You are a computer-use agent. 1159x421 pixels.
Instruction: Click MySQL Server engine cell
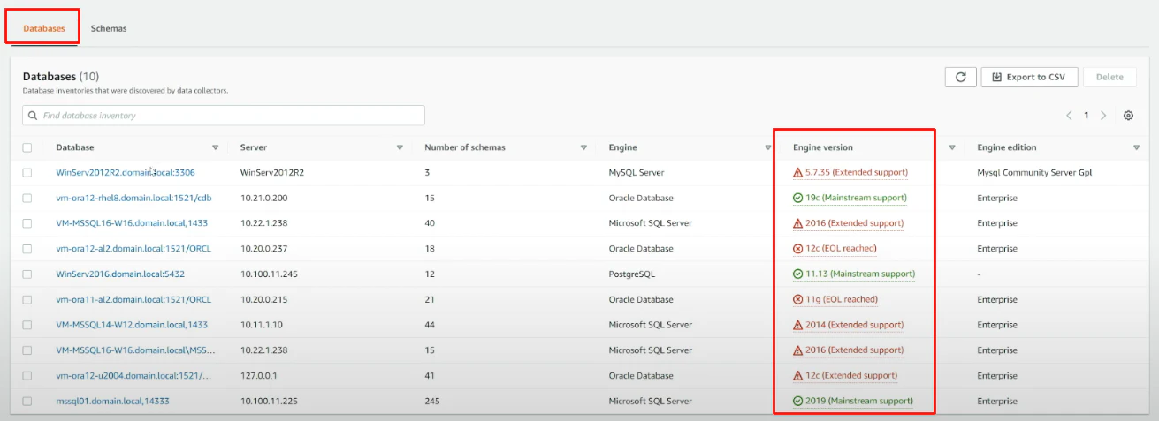[x=636, y=172]
